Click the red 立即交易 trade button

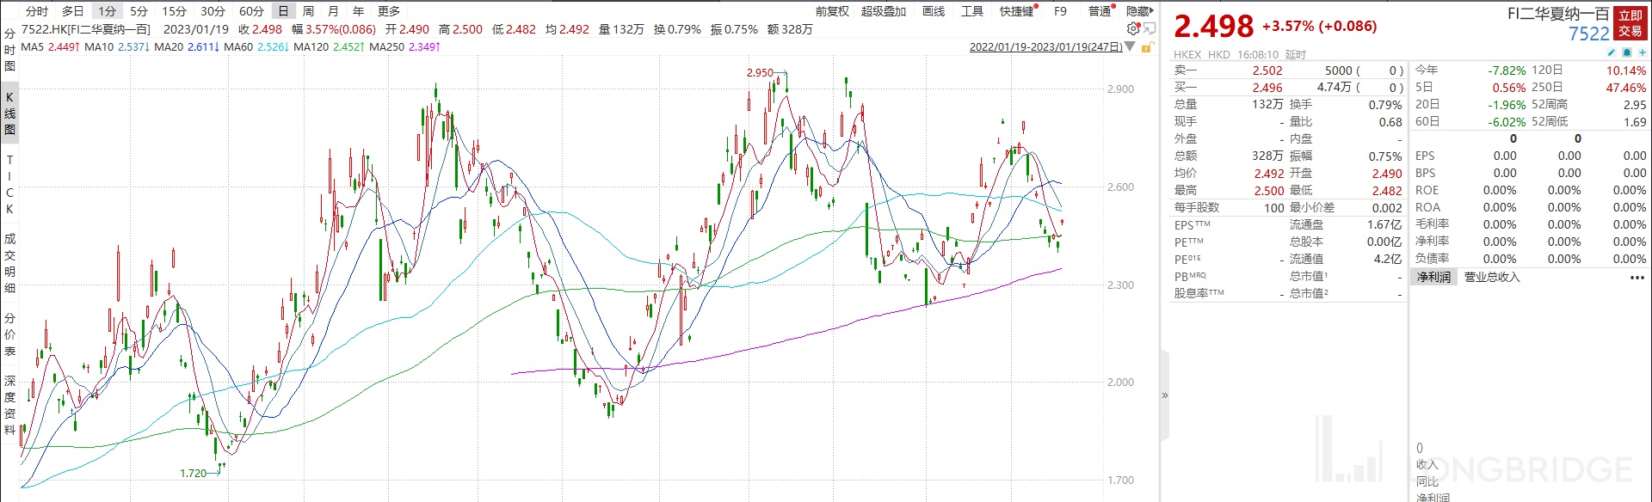coord(1630,23)
